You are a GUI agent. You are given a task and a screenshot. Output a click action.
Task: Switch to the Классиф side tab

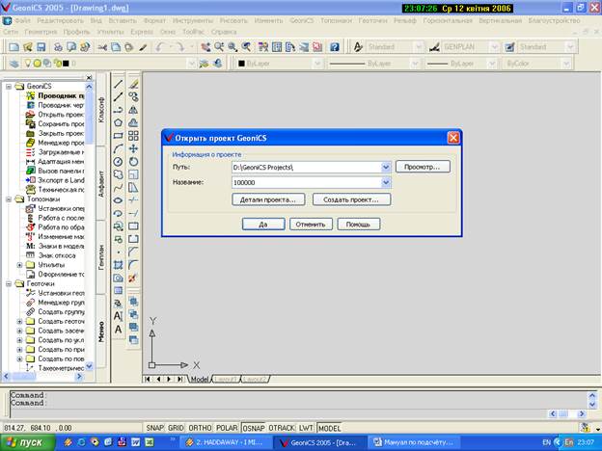tap(101, 110)
